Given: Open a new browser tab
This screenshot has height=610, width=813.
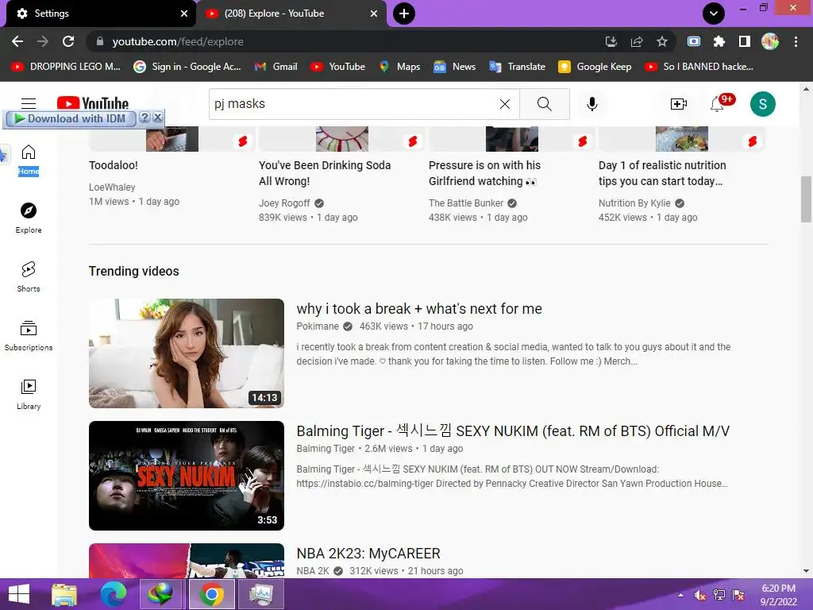Looking at the screenshot, I should coord(404,14).
